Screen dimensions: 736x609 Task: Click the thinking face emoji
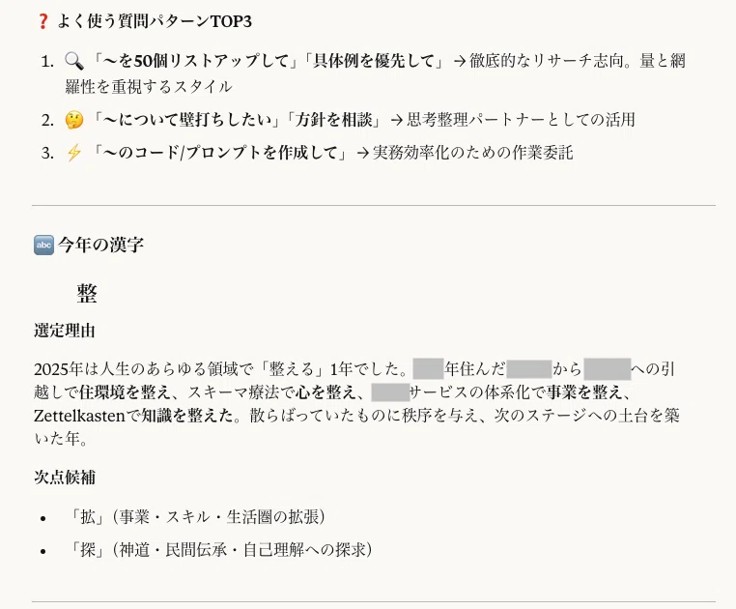(x=74, y=120)
